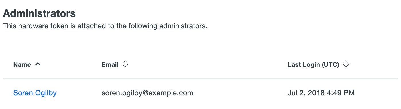Click the word "Name" in the table header
This screenshot has width=401, height=109.
(22, 65)
